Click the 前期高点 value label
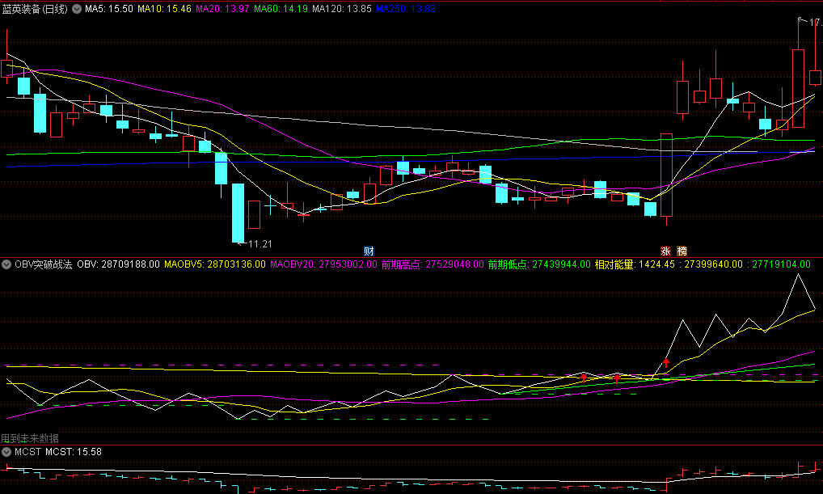This screenshot has height=494, width=823. click(x=433, y=264)
